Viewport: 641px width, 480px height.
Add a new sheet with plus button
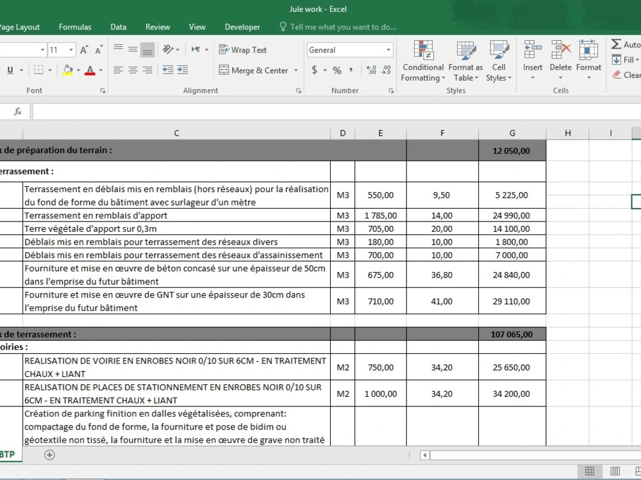[49, 454]
